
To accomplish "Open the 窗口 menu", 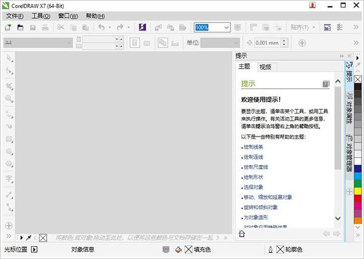I will pos(68,16).
